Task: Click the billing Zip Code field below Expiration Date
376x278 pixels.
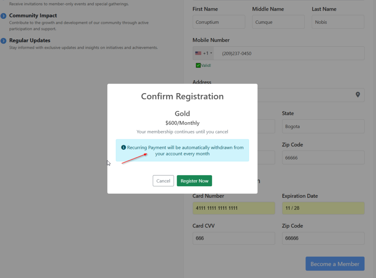Action: point(323,238)
